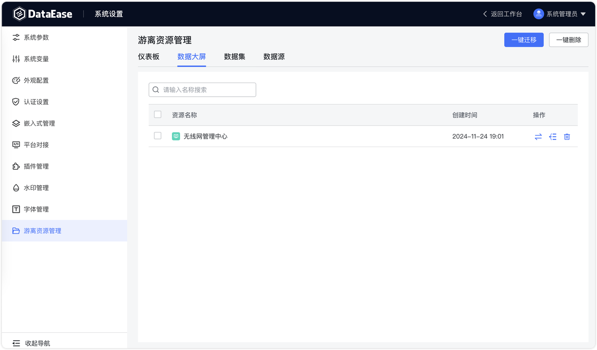Click the search magnifier icon
This screenshot has width=597, height=350.
(156, 90)
